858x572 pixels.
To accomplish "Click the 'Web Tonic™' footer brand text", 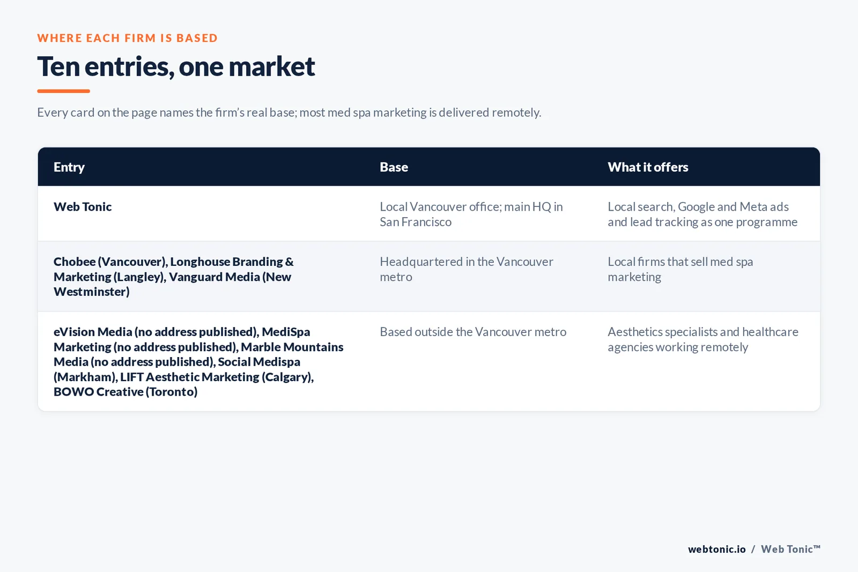I will coord(790,549).
